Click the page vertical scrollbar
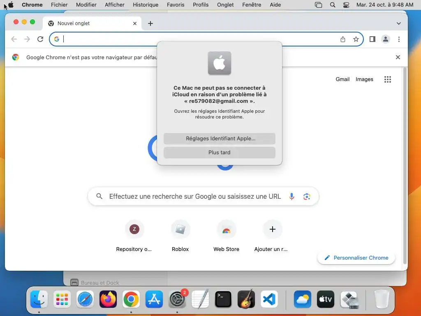 coord(405,167)
